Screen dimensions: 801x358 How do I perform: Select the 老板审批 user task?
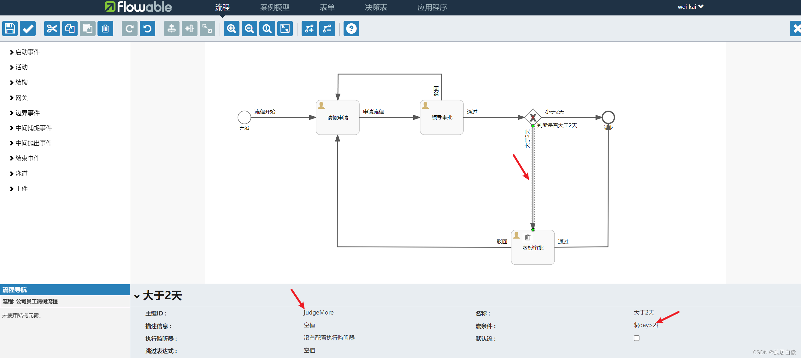coord(533,247)
